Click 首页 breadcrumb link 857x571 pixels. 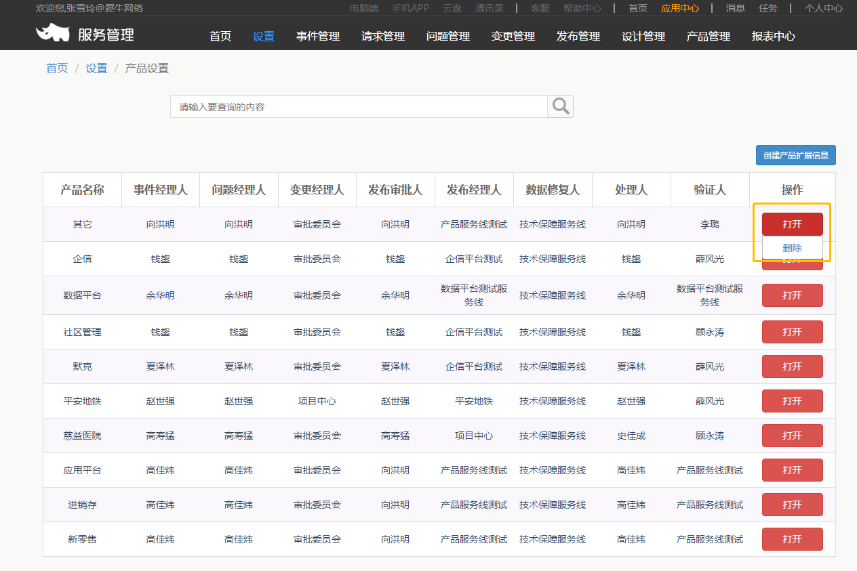(x=57, y=68)
